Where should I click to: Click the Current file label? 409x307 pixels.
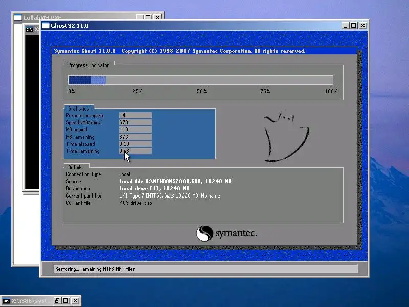pyautogui.click(x=78, y=203)
